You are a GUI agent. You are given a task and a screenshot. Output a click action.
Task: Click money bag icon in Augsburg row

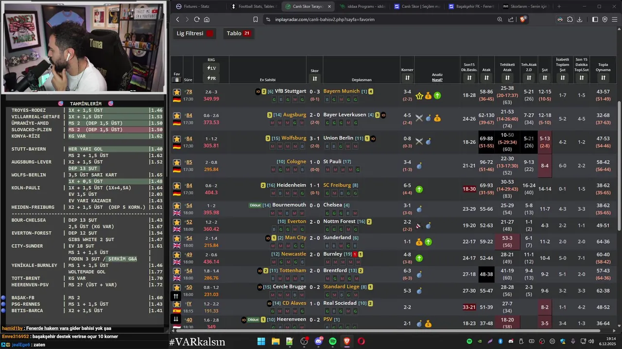437,118
